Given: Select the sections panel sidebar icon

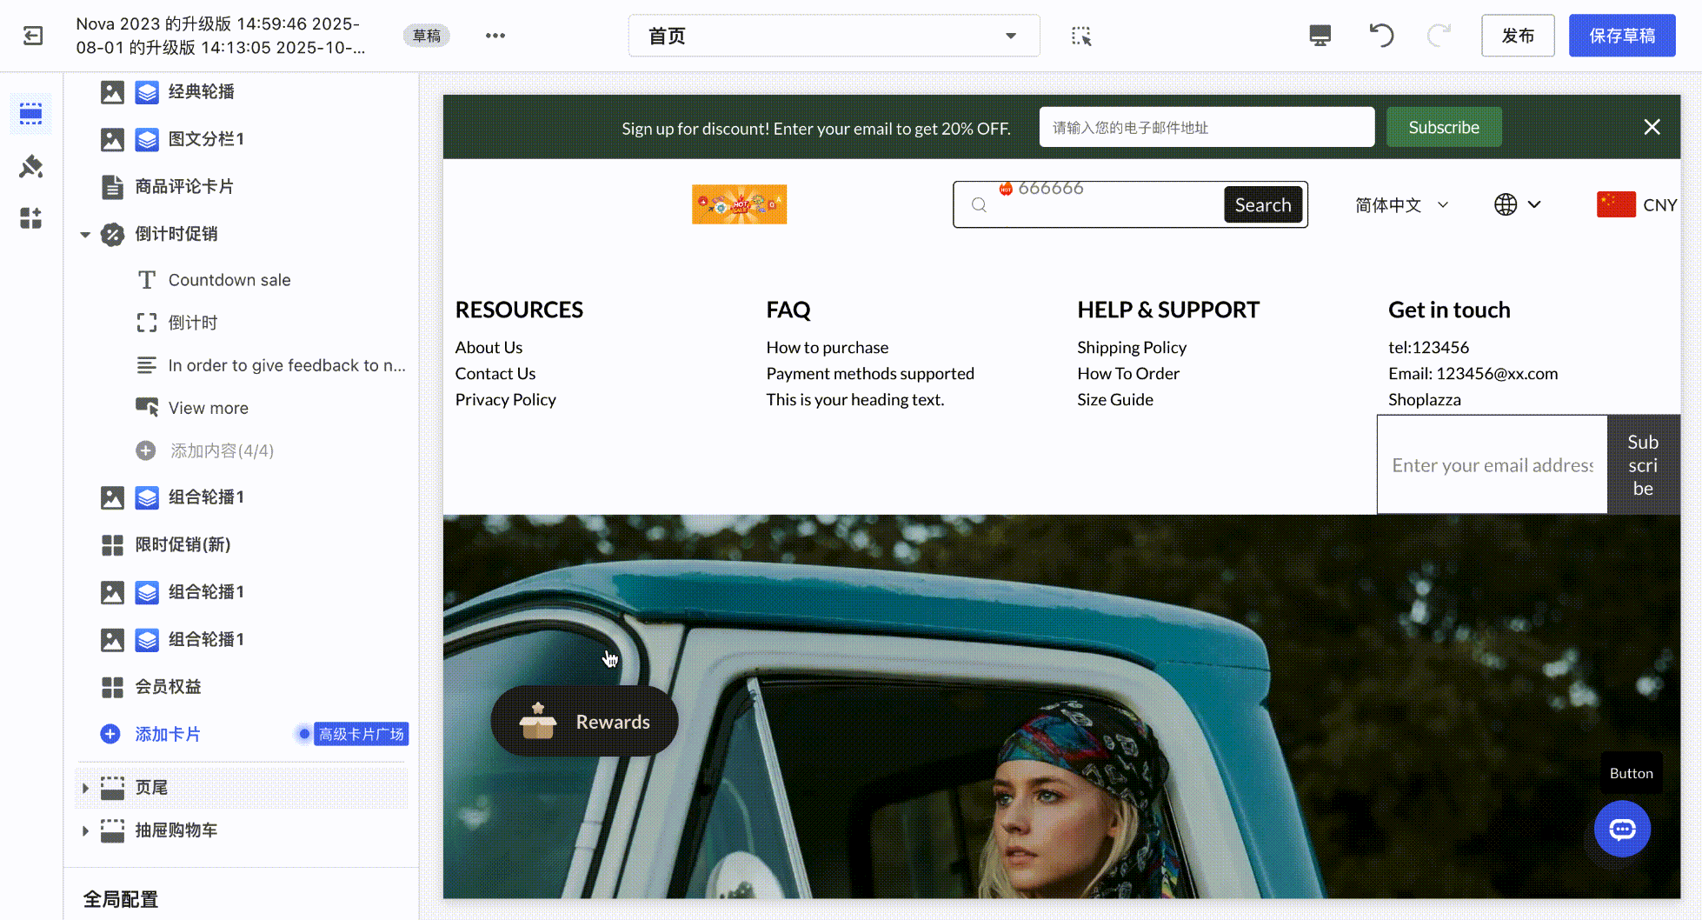Looking at the screenshot, I should click(31, 114).
